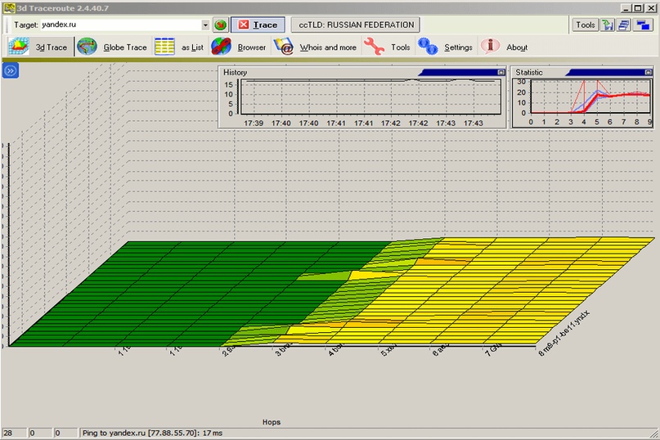Open the Browser tool
Viewport: 660px width, 440px height.
pyautogui.click(x=240, y=47)
